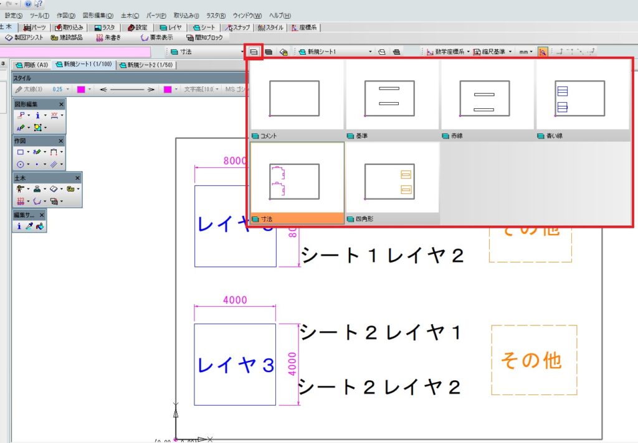Viewport: 638px width, 443px height.
Task: Select the rectangle drawing tool in 作図 panel
Action: tap(21, 152)
